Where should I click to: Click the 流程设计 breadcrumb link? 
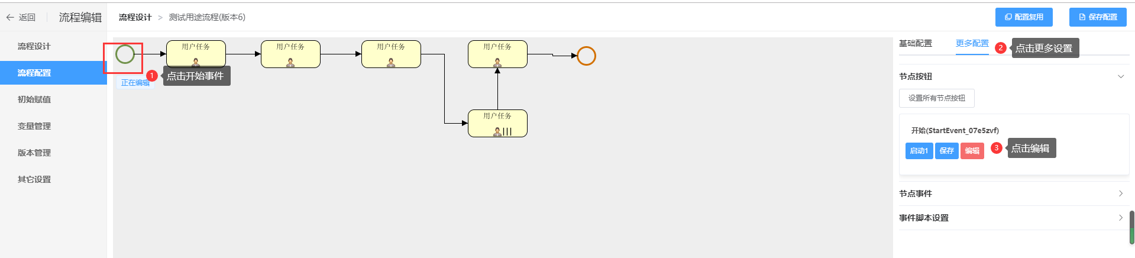coord(135,17)
